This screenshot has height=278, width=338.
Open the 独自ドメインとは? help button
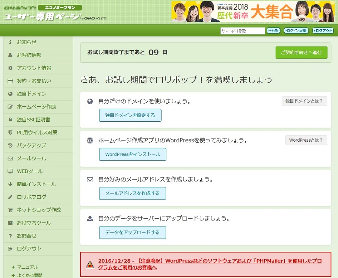click(x=304, y=101)
